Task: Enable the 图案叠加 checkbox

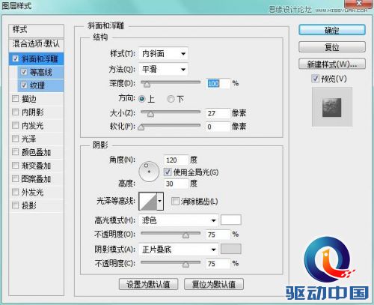Action: pyautogui.click(x=16, y=179)
